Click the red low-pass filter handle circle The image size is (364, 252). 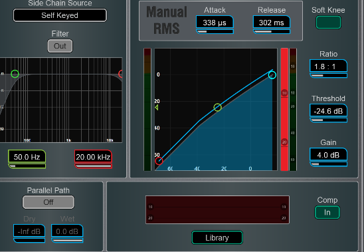[120, 74]
